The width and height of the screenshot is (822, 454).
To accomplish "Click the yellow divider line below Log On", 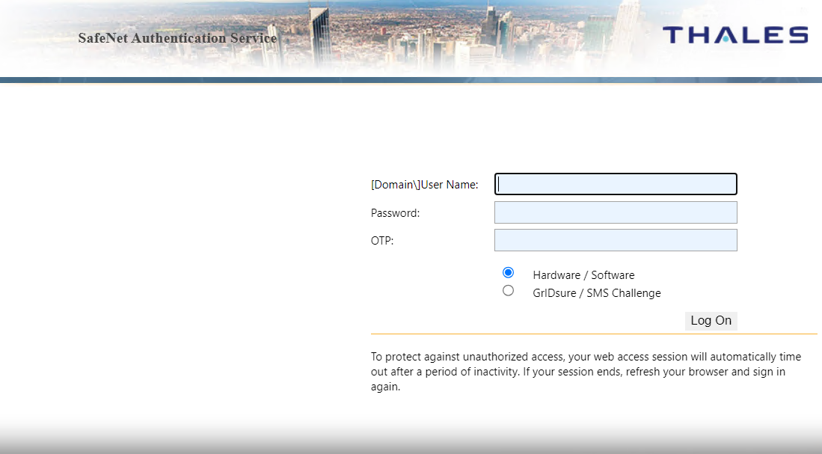I will click(x=594, y=334).
